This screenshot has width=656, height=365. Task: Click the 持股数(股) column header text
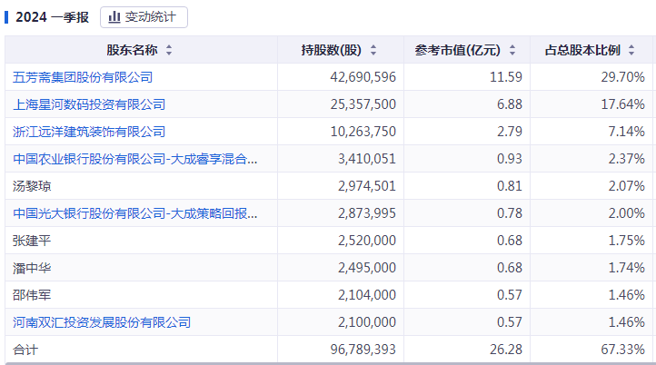click(331, 51)
